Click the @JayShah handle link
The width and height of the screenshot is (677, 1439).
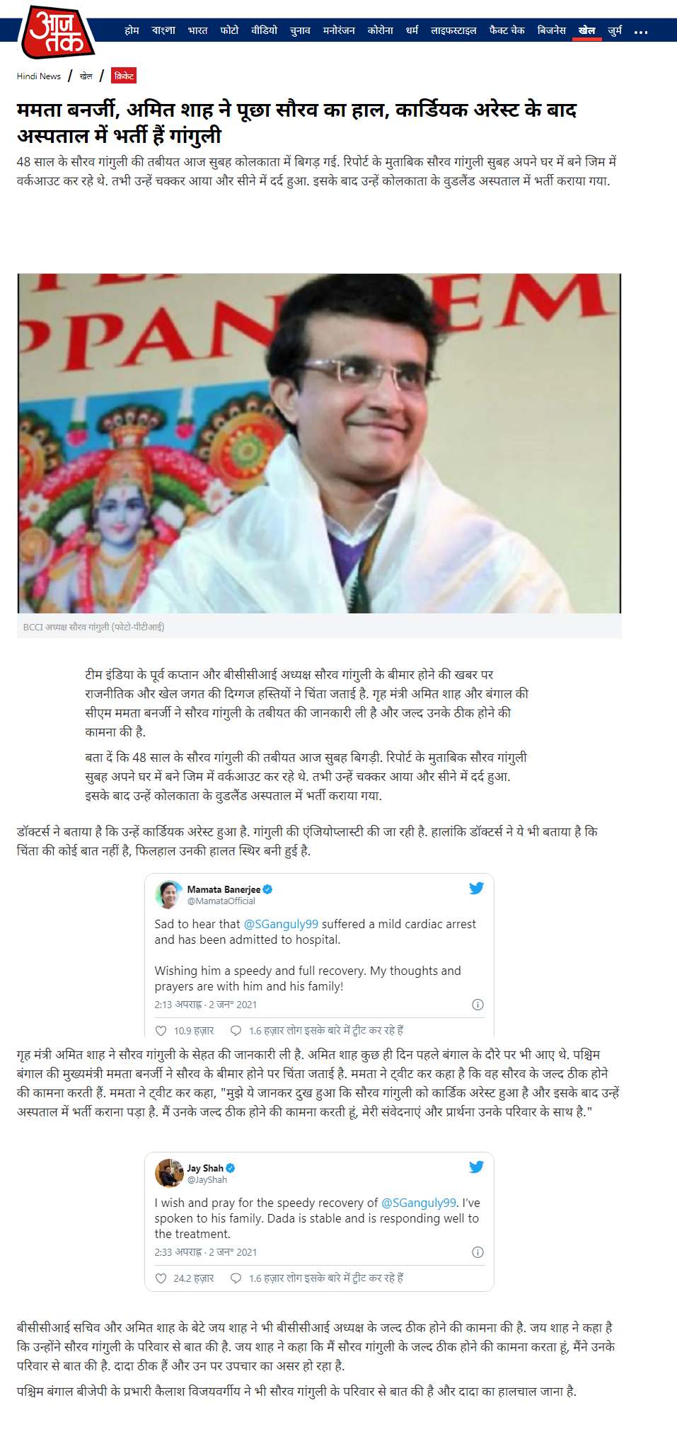(x=207, y=1179)
